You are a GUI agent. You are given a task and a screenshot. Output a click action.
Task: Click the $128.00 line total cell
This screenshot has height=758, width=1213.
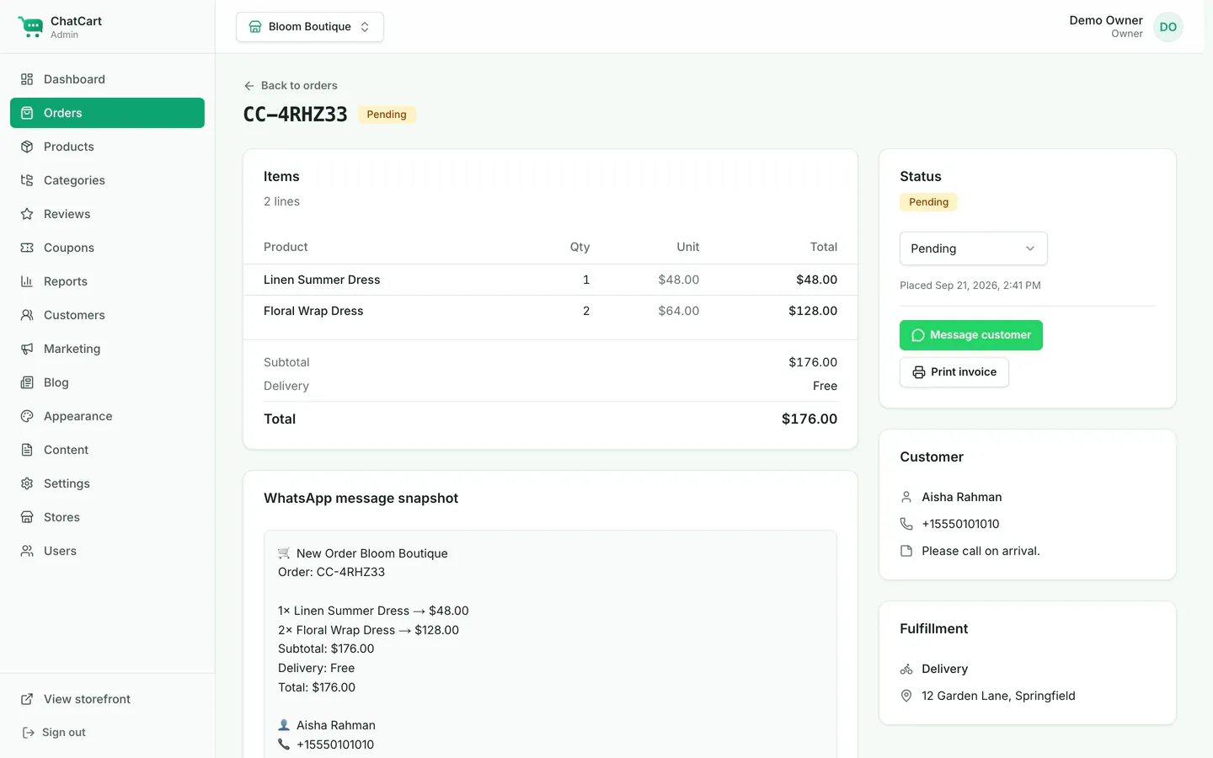click(x=813, y=311)
